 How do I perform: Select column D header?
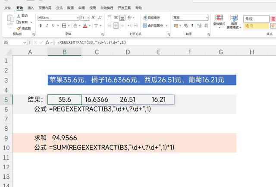[x=128, y=52]
